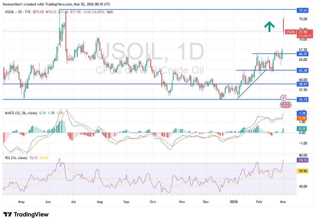The height and width of the screenshot is (223, 317).
Task: Open the RSI (14, close) indicator legend
Action: (x=16, y=158)
